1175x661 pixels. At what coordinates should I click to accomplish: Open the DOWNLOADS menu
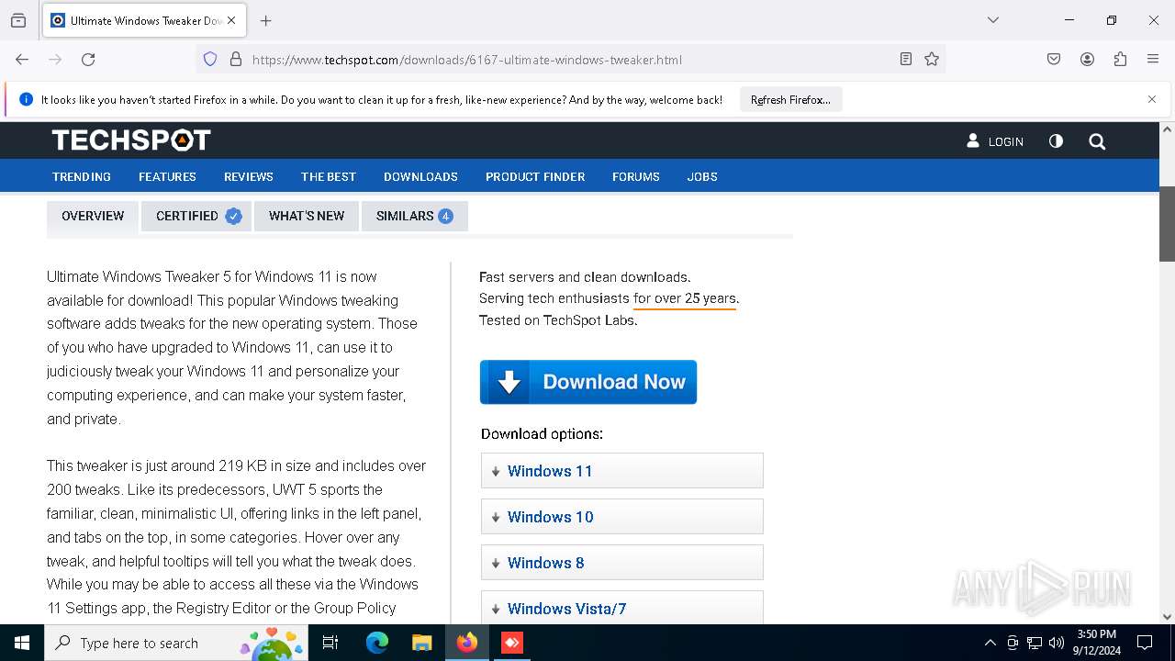(x=420, y=176)
